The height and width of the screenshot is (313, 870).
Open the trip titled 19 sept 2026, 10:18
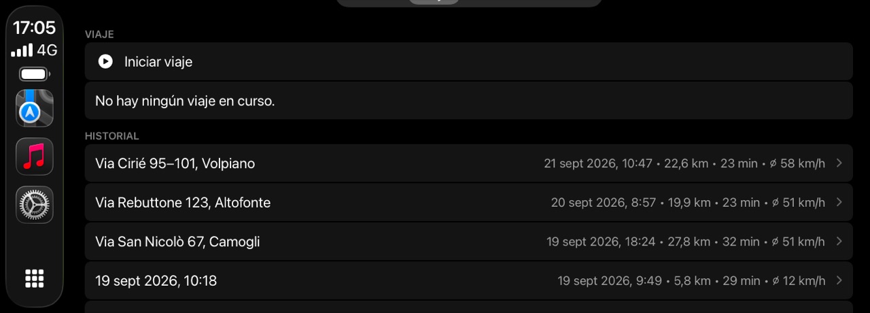[468, 280]
